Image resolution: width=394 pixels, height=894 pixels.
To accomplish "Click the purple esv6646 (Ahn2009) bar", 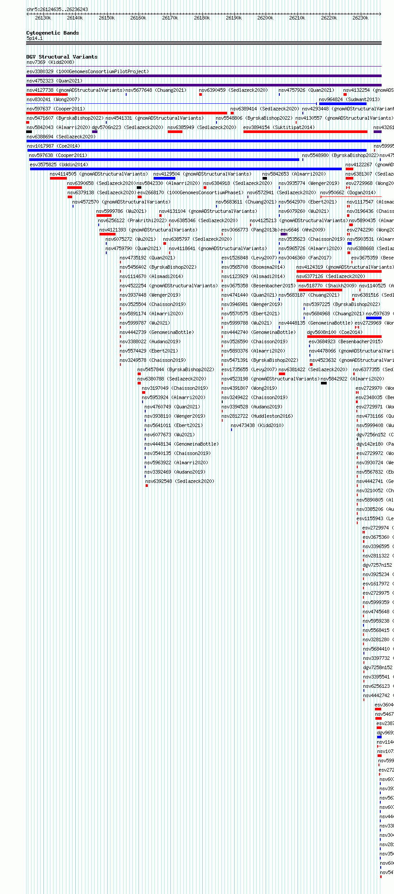I will pos(284,234).
